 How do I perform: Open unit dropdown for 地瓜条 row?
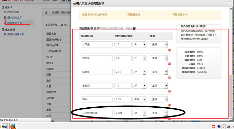pyautogui.click(x=144, y=58)
